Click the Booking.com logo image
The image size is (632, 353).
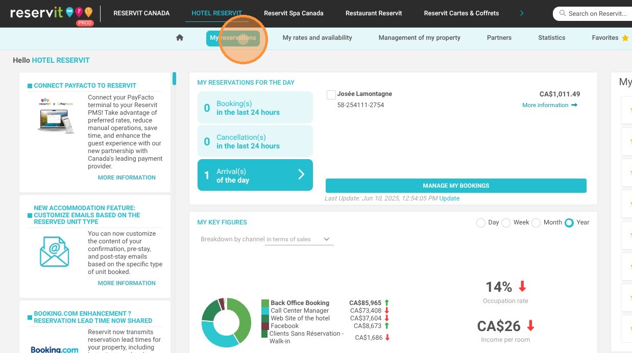55,349
